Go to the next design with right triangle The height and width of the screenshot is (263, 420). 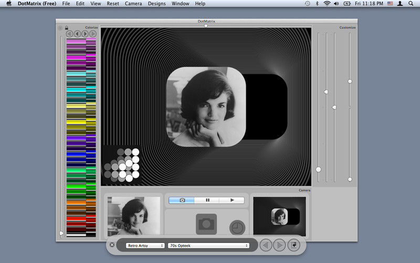pos(279,245)
